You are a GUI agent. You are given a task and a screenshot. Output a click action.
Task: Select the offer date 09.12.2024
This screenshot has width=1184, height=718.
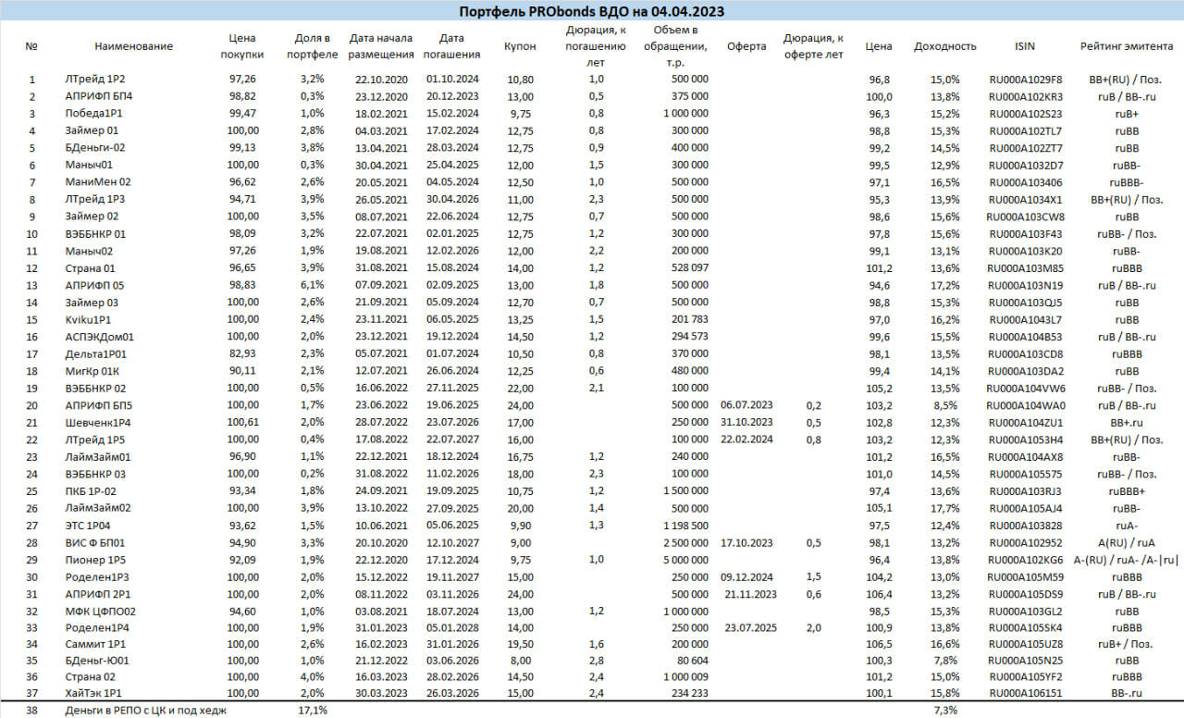point(746,576)
